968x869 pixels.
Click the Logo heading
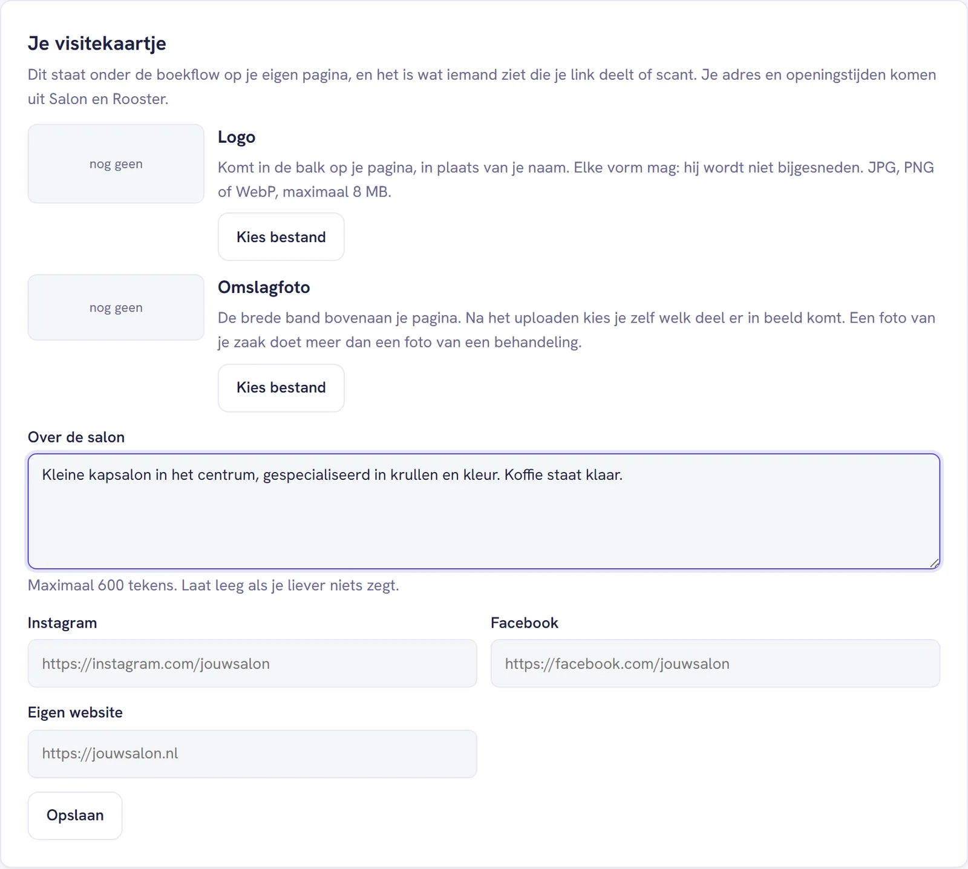pos(237,137)
